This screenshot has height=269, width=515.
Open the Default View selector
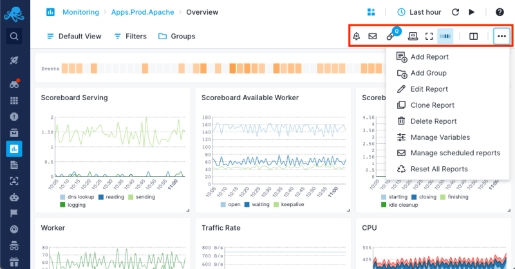click(74, 36)
